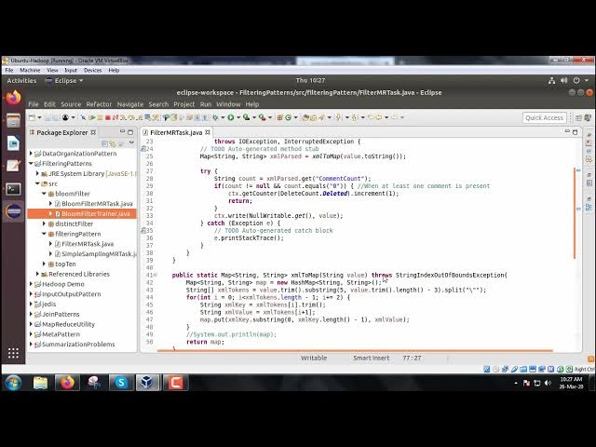Select the Package Explorer view tab
Viewport: 596px width, 447px height.
pyautogui.click(x=62, y=132)
